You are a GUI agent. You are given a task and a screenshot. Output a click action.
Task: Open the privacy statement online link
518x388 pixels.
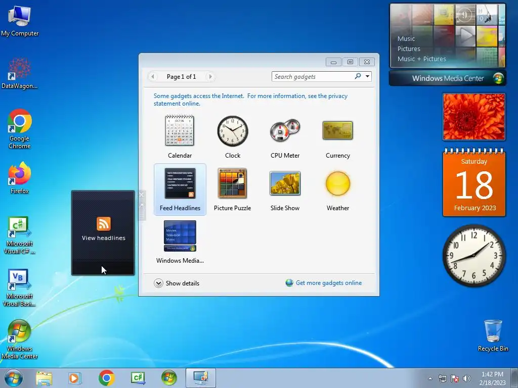coord(250,100)
